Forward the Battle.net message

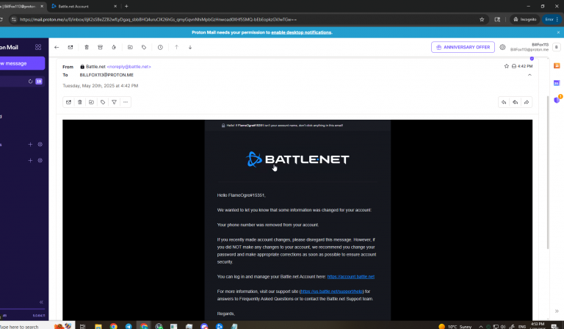click(527, 102)
